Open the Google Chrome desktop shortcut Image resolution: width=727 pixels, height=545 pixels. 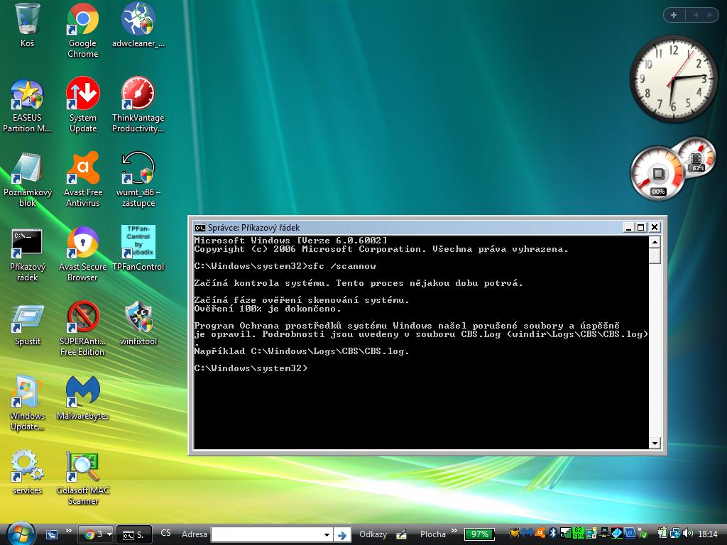click(82, 21)
